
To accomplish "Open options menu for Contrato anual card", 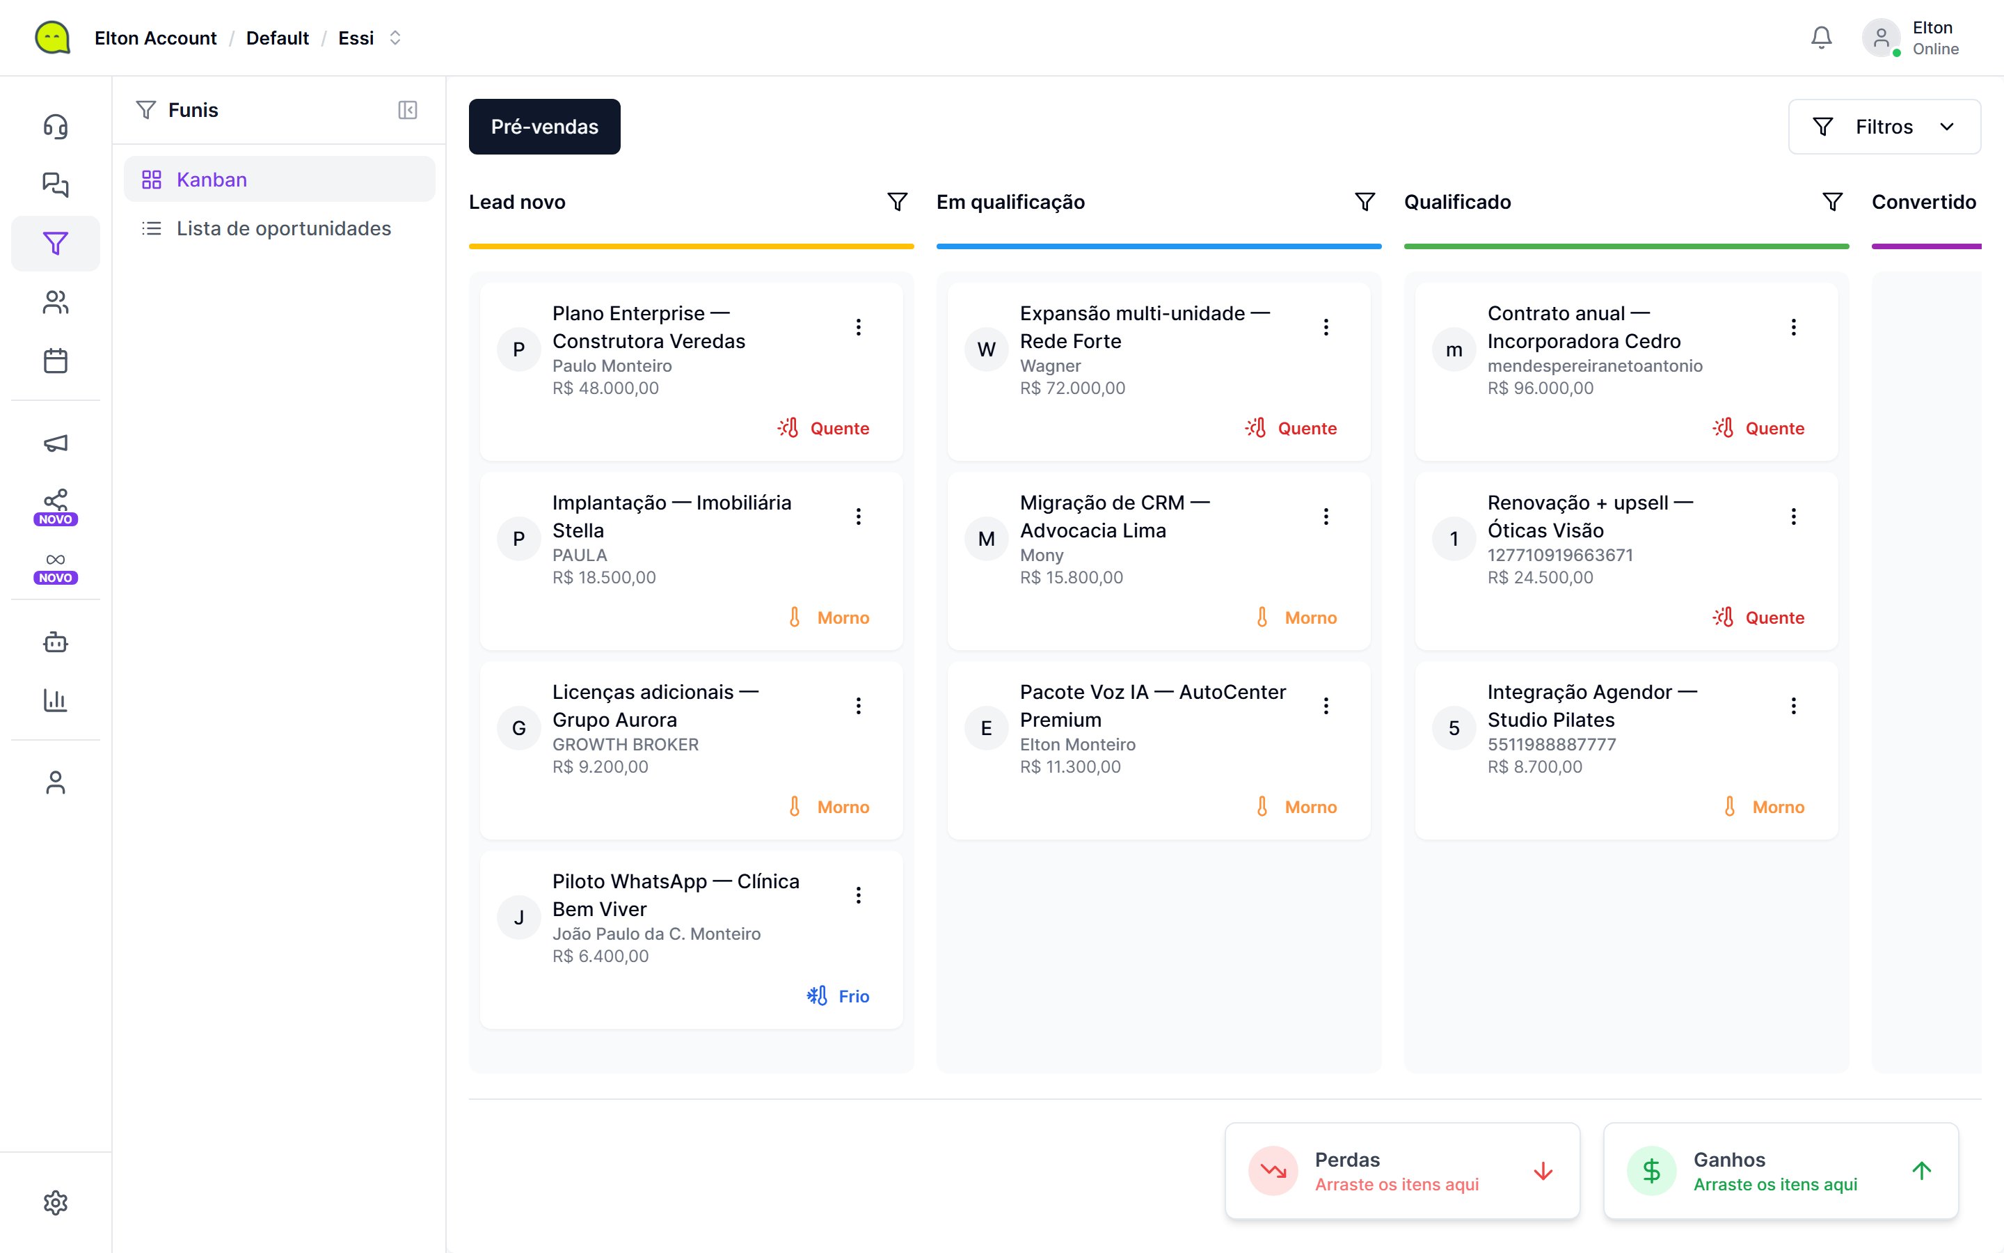I will click(1794, 327).
